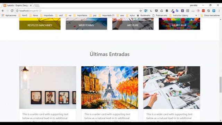The height and width of the screenshot is (125, 222).
Task: Click the page's vertical scrollbar thumb
Action: pyautogui.click(x=221, y=85)
